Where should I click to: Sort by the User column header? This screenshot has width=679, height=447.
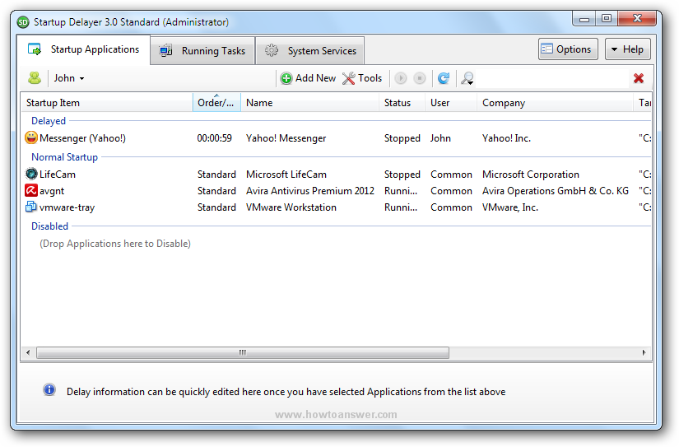pos(451,103)
